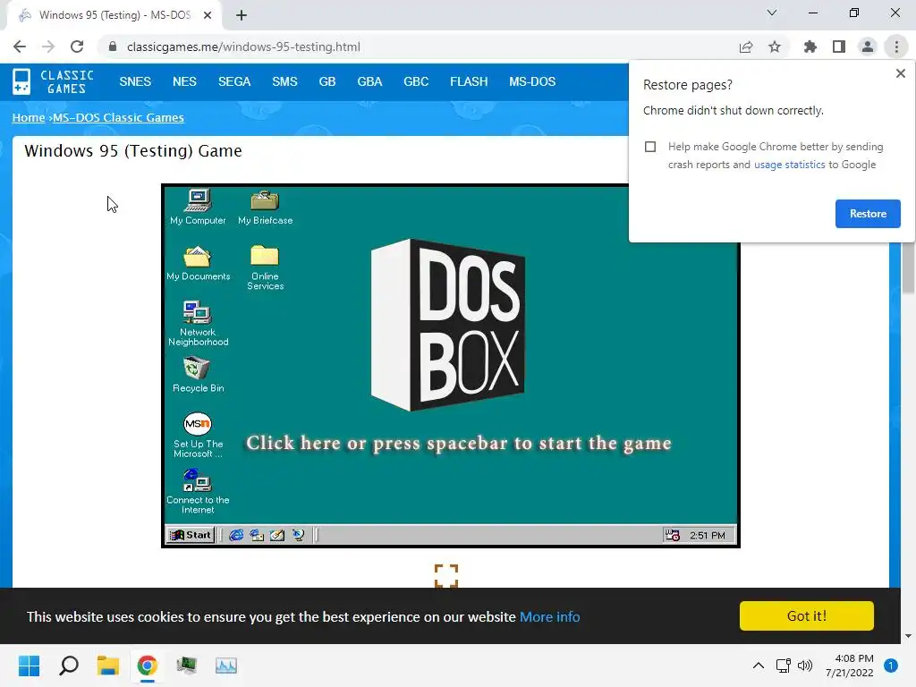Open the taskbar clock and date
Screen dimensions: 916x687
850,666
